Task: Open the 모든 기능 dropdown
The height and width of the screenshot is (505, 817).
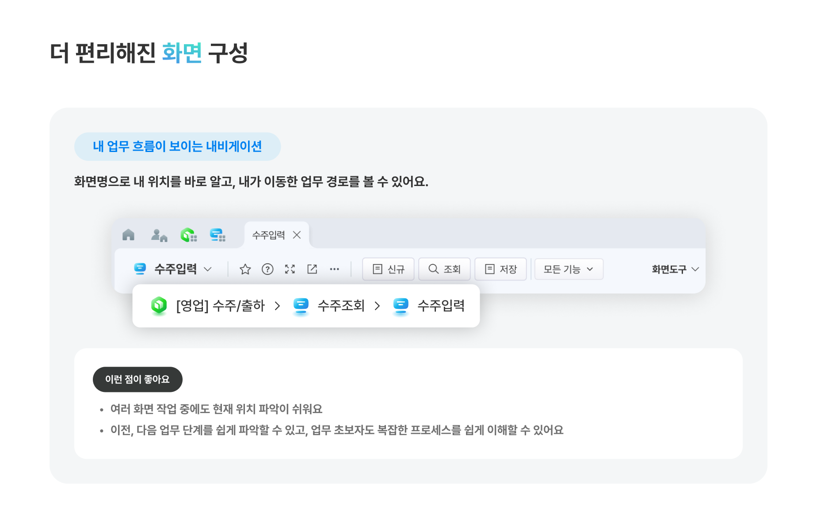Action: coord(569,269)
